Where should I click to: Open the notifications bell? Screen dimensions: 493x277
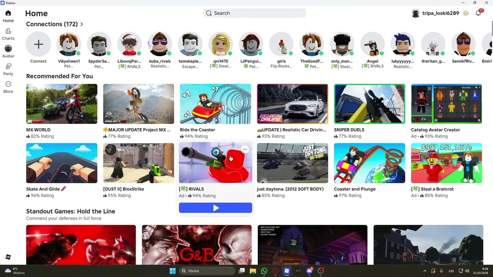[x=478, y=13]
